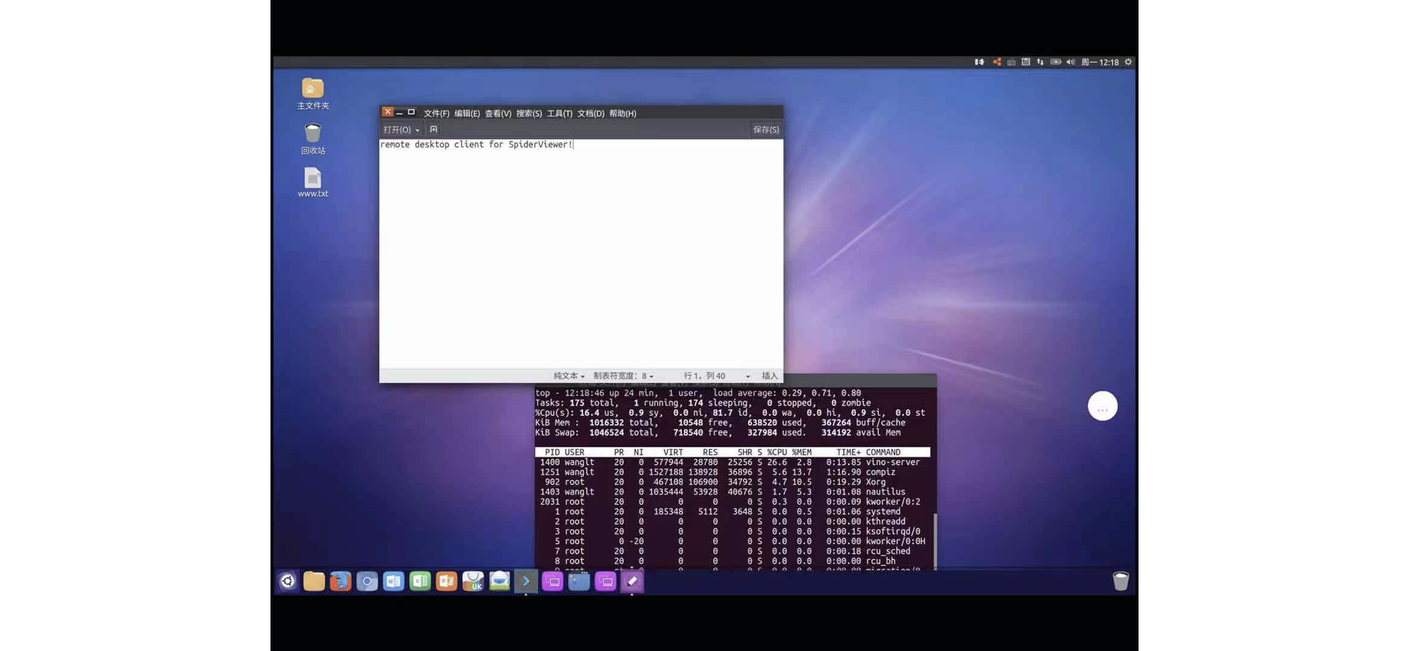
Task: Open the system settings gear in top panel
Action: [1128, 62]
